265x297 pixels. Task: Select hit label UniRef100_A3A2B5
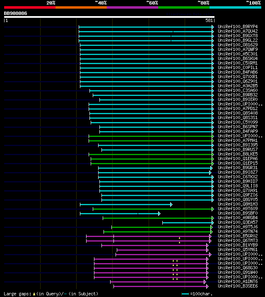pyautogui.click(x=238, y=86)
